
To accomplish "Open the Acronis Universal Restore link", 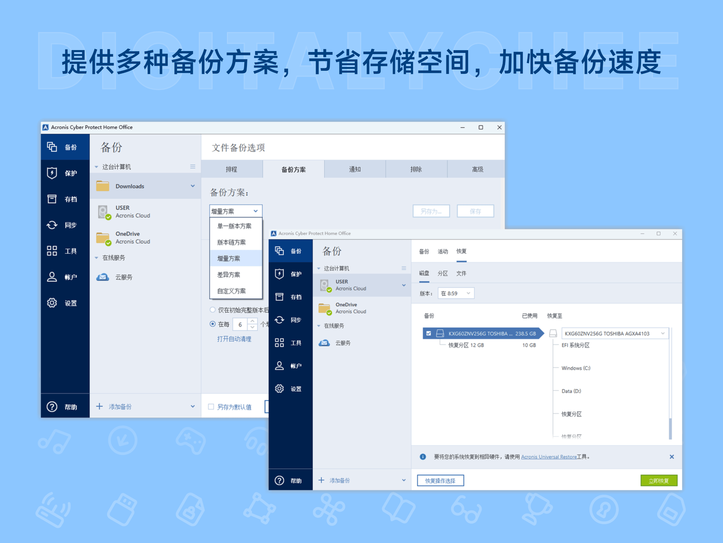I will click(x=549, y=457).
